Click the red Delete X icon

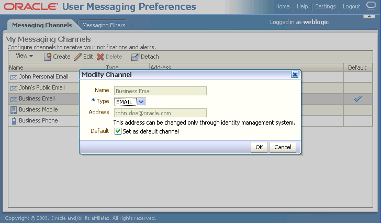(x=100, y=57)
